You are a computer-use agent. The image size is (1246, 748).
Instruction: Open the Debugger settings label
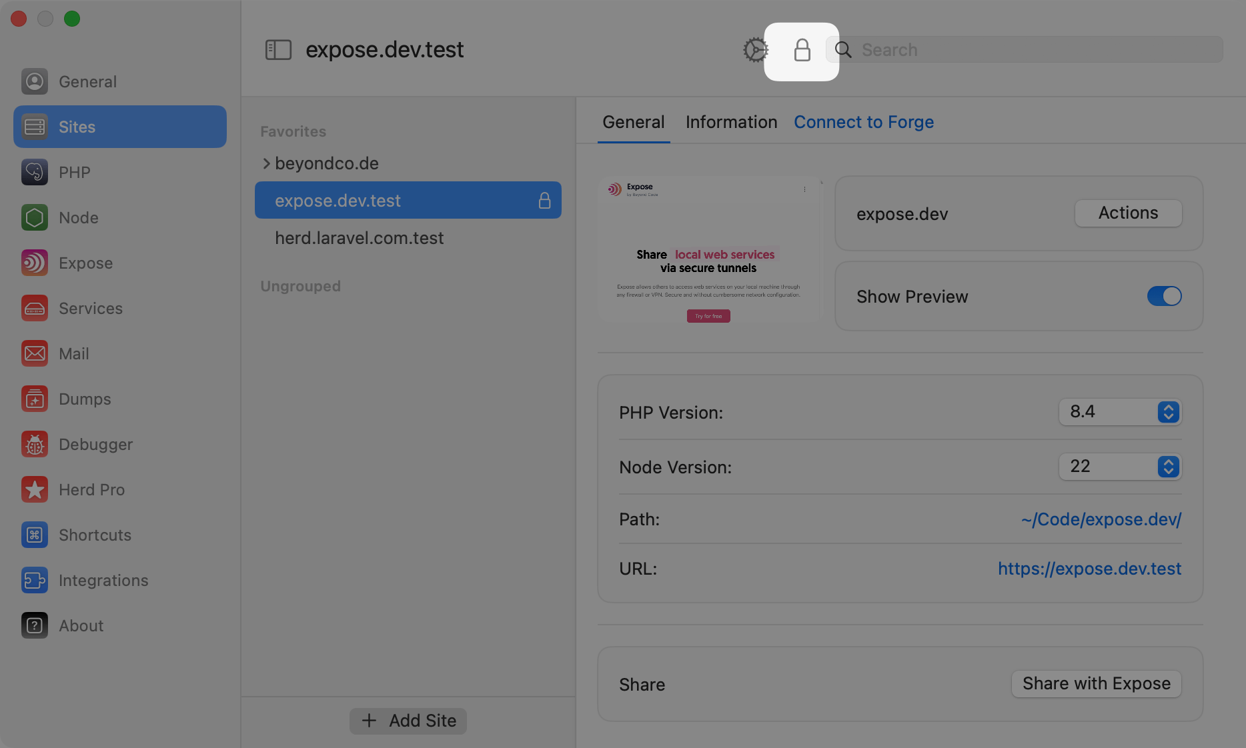pos(96,444)
